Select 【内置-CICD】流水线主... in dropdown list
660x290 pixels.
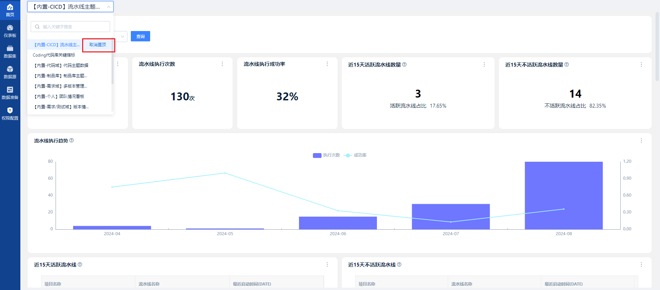(x=57, y=45)
